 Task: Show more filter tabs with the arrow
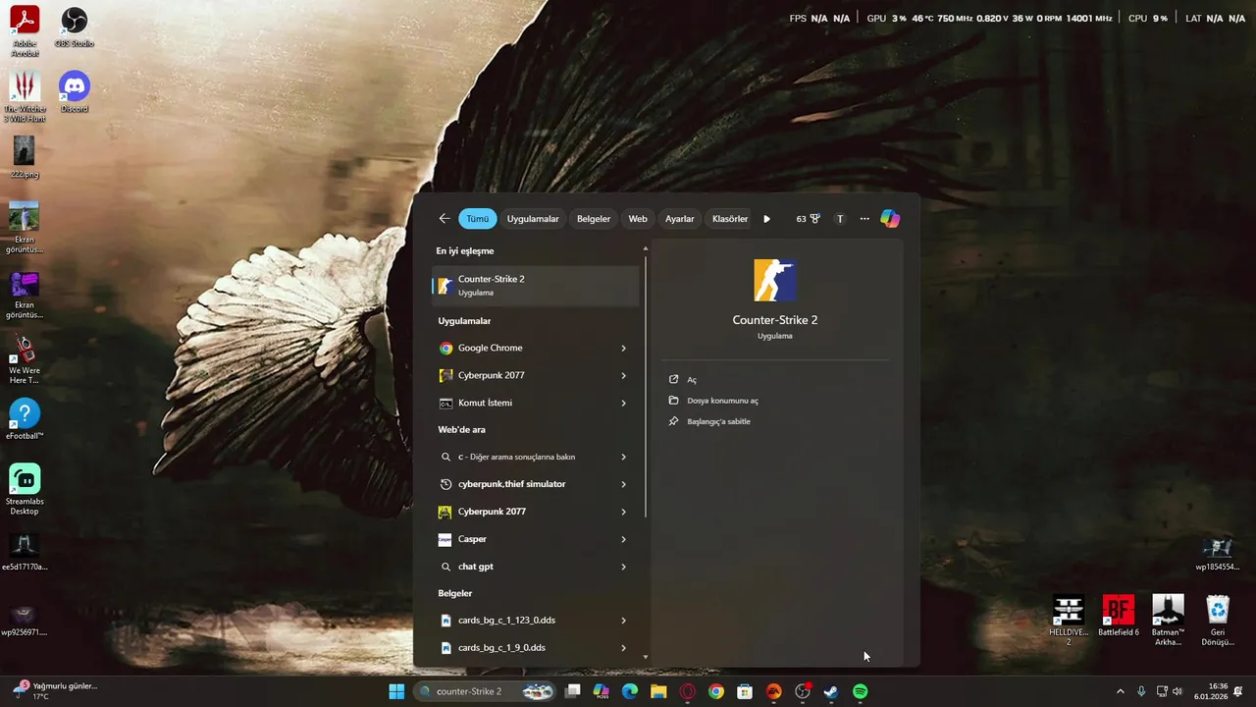click(767, 219)
